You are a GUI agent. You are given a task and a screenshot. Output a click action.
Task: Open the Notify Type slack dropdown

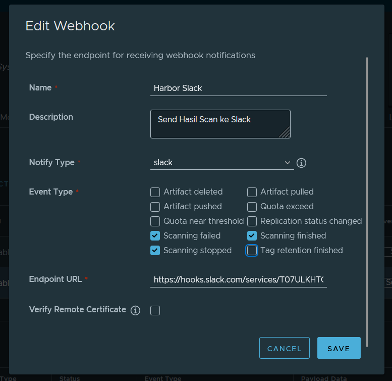[217, 163]
